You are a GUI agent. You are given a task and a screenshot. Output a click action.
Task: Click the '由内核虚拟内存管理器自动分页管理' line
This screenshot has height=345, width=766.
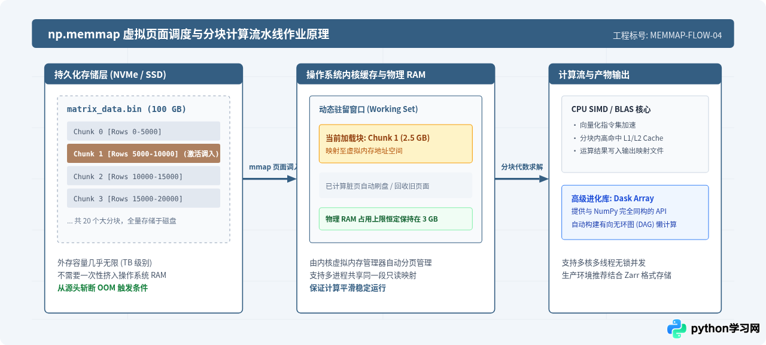point(370,262)
